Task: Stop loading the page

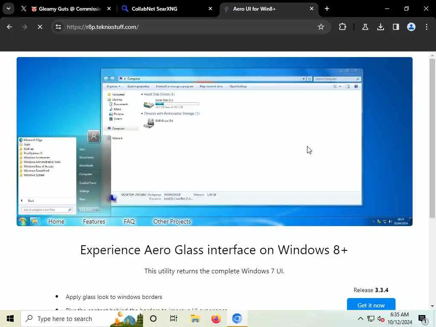Action: (x=40, y=27)
